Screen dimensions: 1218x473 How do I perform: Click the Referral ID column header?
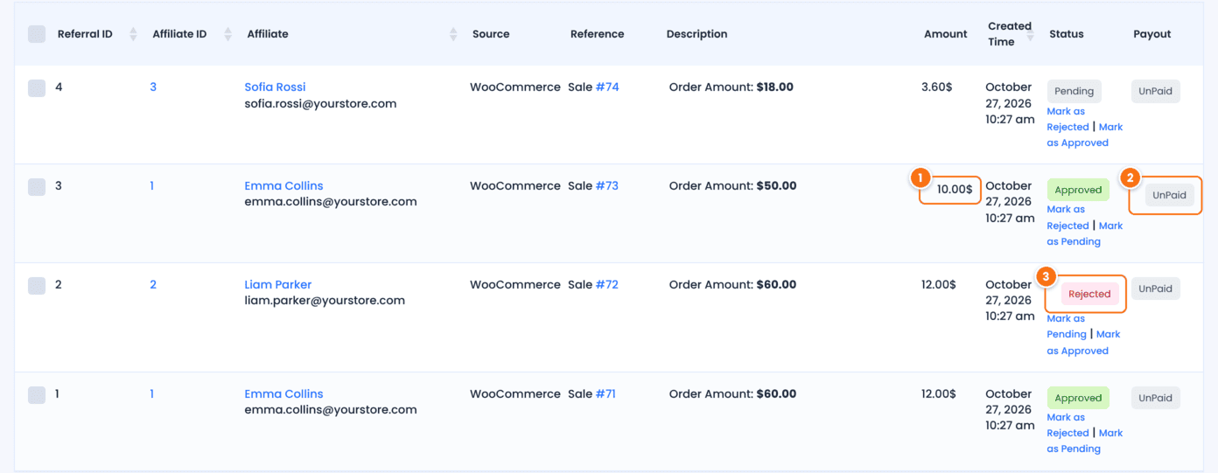click(85, 34)
